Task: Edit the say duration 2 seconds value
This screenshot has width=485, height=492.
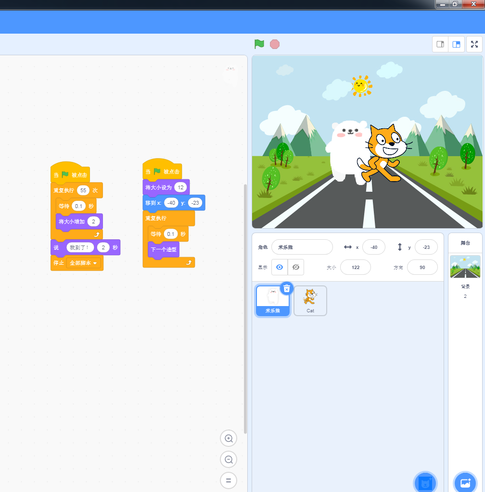Action: [103, 247]
